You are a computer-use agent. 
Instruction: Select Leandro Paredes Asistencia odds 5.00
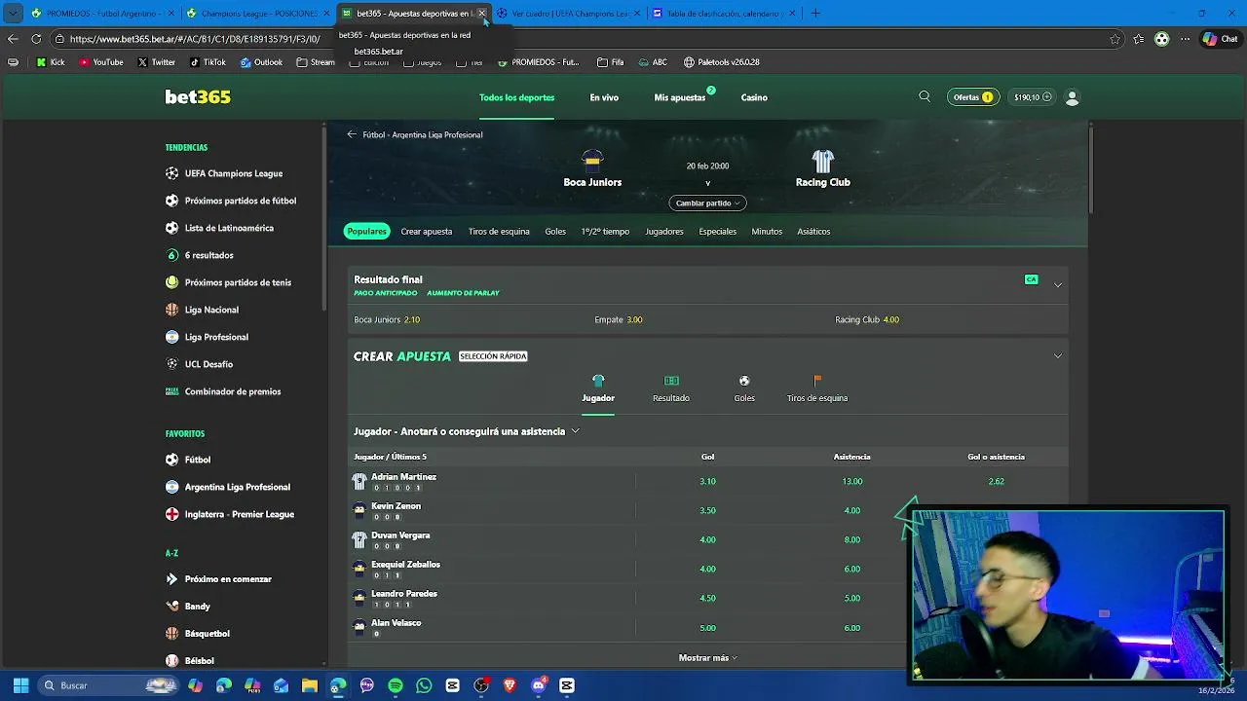click(852, 598)
